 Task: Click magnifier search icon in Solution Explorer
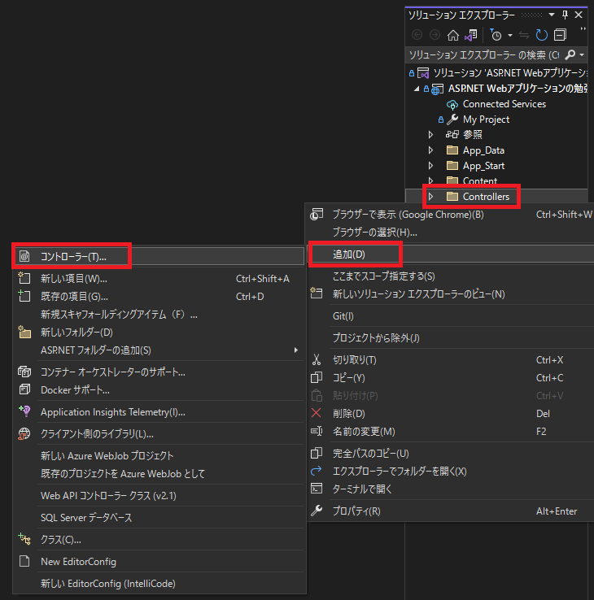[x=570, y=55]
